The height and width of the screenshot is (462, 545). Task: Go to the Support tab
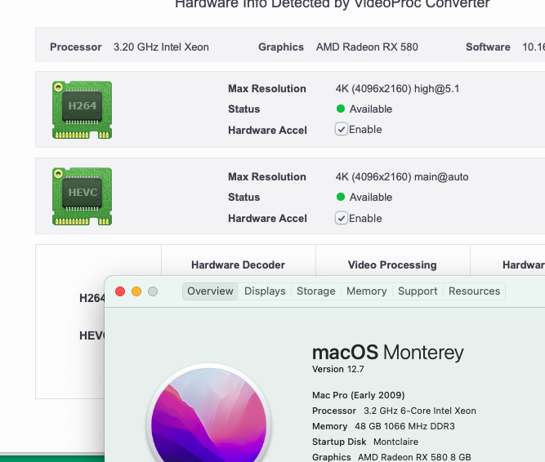(418, 291)
